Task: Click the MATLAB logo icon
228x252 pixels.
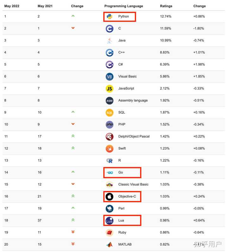Action: coord(110,244)
